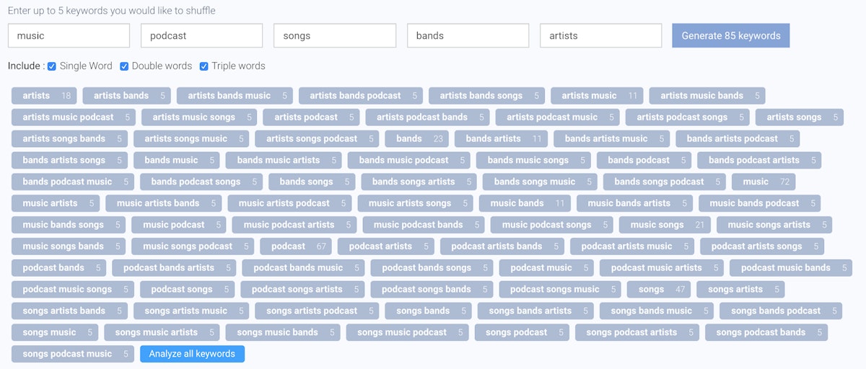
Task: Open the "songs podcast music" keyword tag
Action: (74, 354)
